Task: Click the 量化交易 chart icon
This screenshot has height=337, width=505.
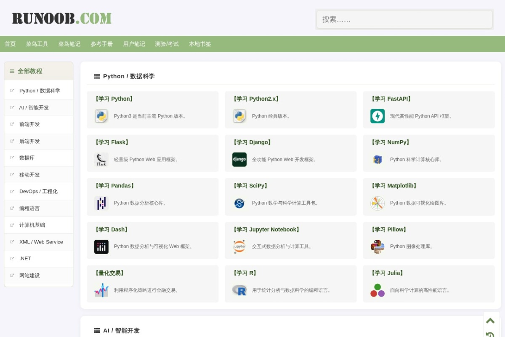Action: coord(101,290)
